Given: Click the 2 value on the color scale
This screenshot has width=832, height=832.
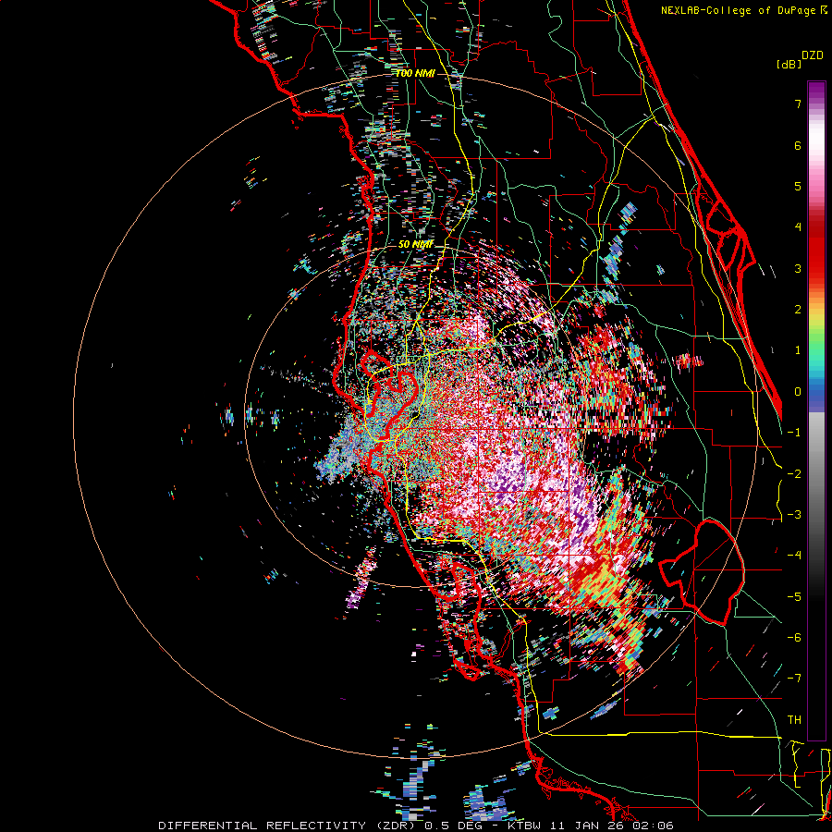Looking at the screenshot, I should (798, 309).
